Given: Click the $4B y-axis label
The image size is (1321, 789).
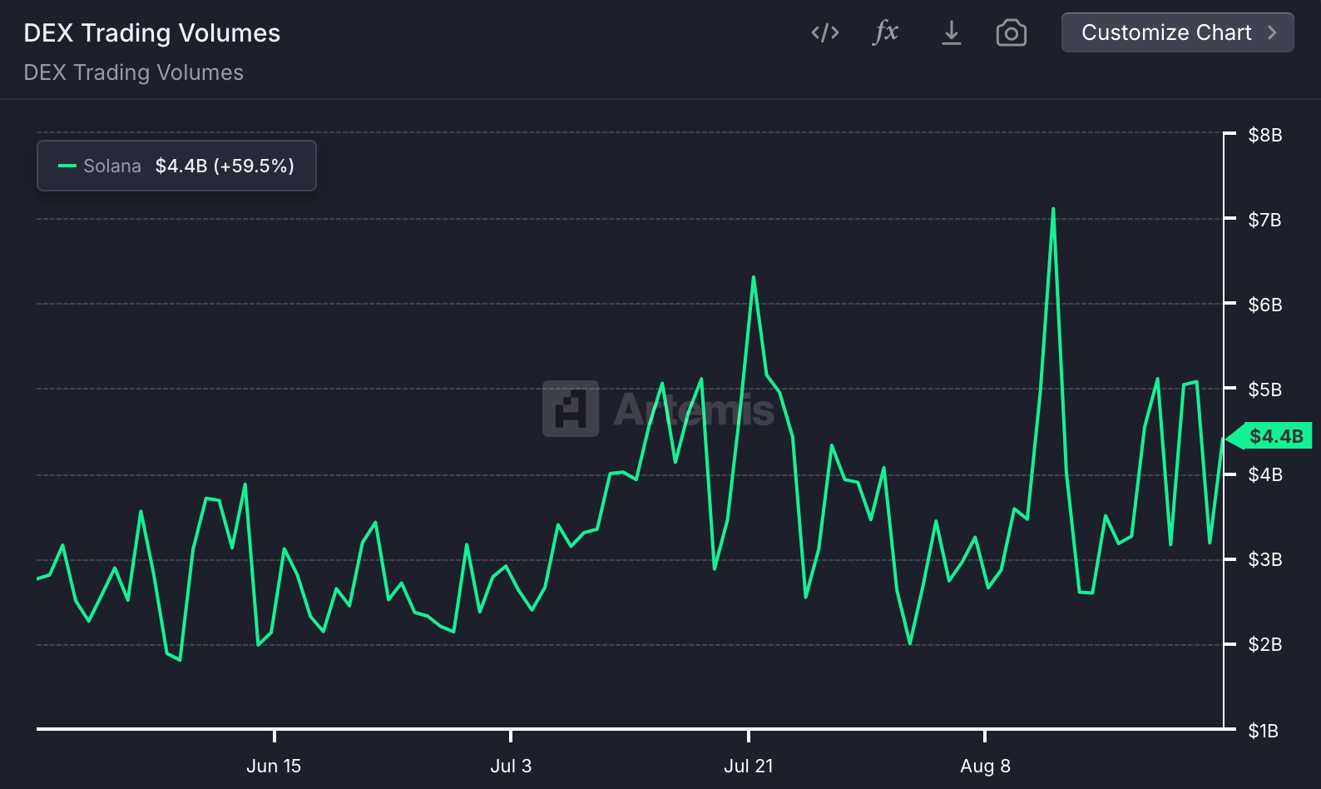Looking at the screenshot, I should coord(1264,474).
